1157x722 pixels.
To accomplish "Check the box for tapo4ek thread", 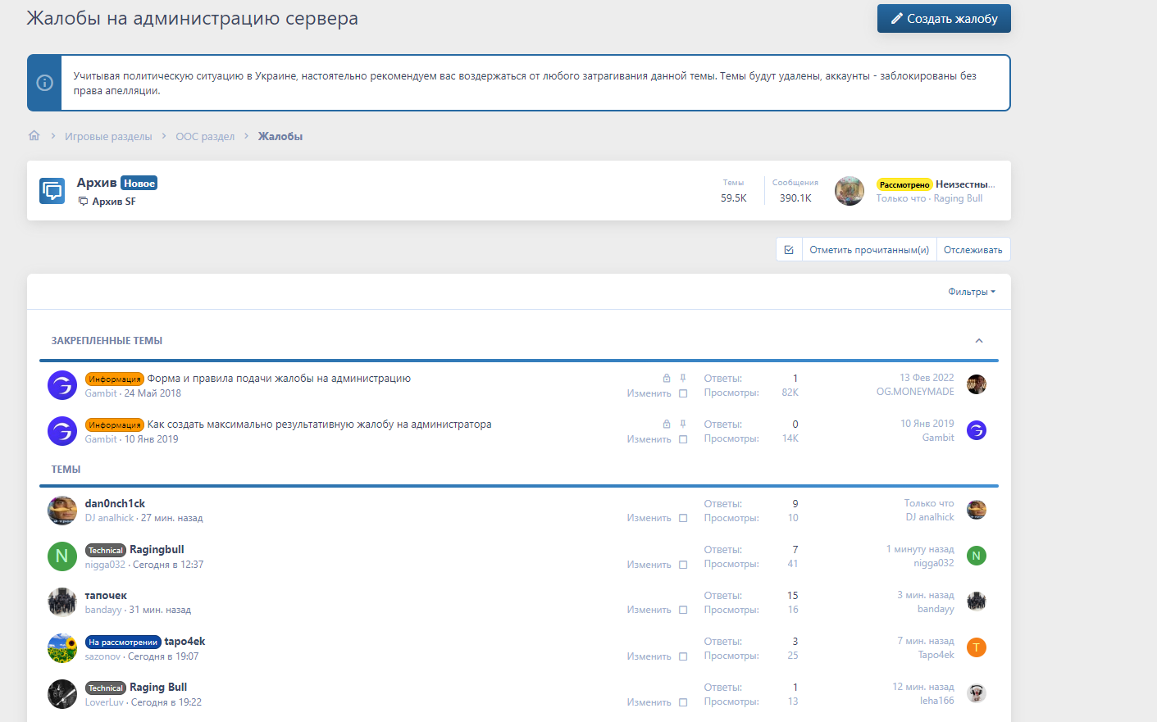I will click(x=683, y=656).
